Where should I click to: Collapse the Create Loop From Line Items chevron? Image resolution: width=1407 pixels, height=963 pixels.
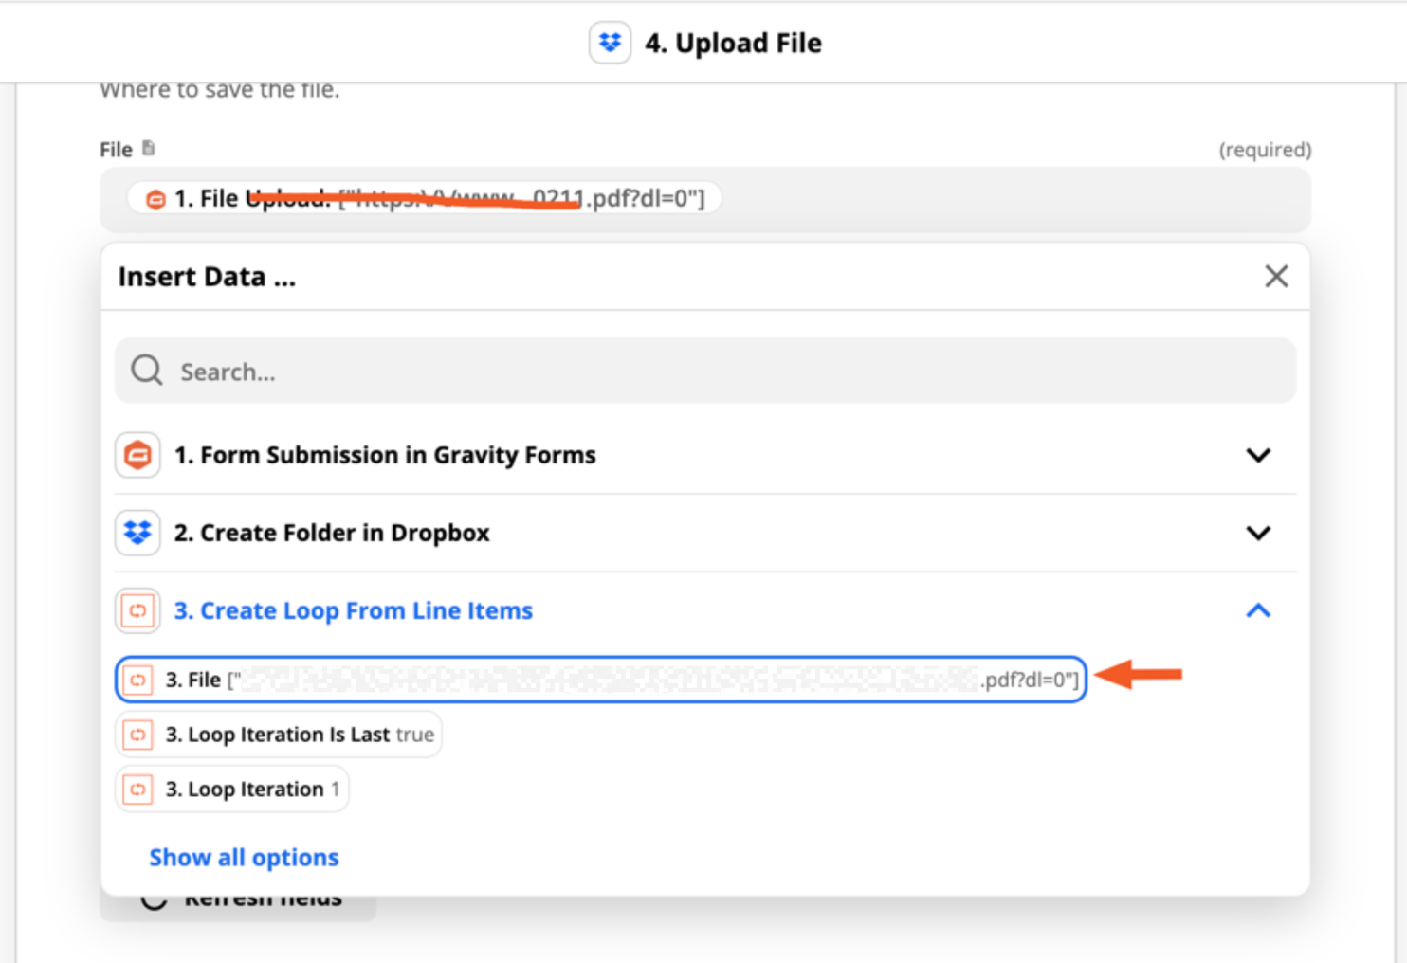pyautogui.click(x=1258, y=610)
